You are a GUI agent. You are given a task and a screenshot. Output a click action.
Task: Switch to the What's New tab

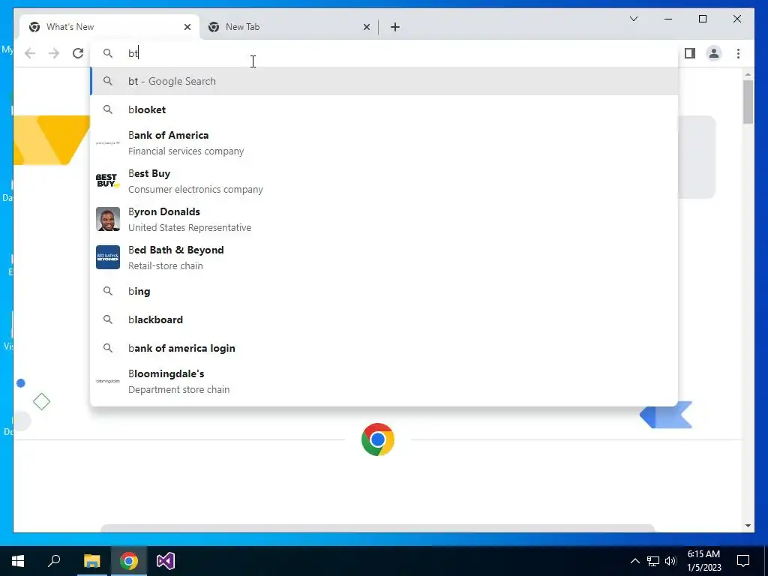109,27
